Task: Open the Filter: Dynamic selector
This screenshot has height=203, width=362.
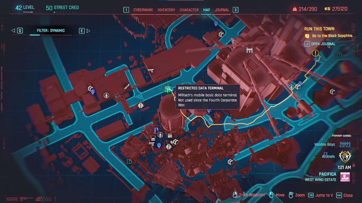Action: pos(51,30)
